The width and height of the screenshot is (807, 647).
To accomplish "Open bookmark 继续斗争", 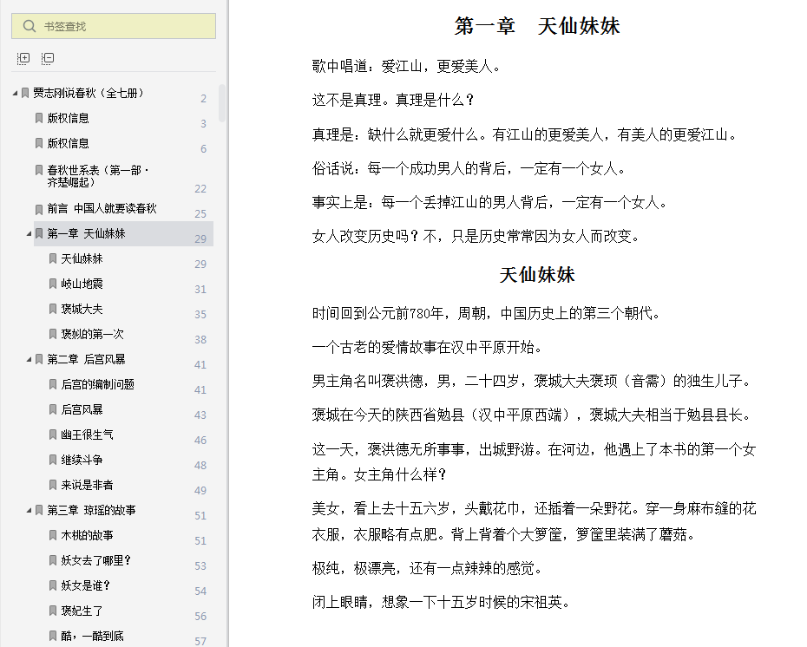I will click(82, 461).
